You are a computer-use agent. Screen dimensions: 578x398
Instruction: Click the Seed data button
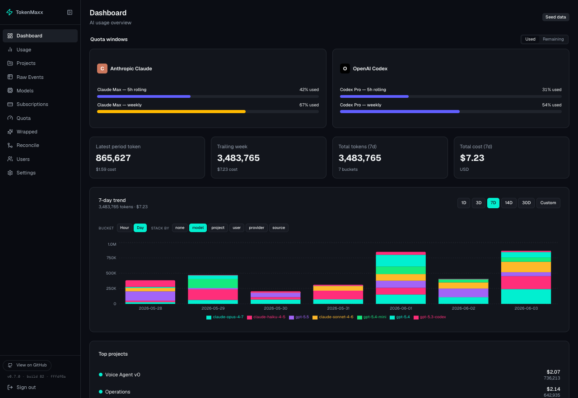(x=556, y=17)
